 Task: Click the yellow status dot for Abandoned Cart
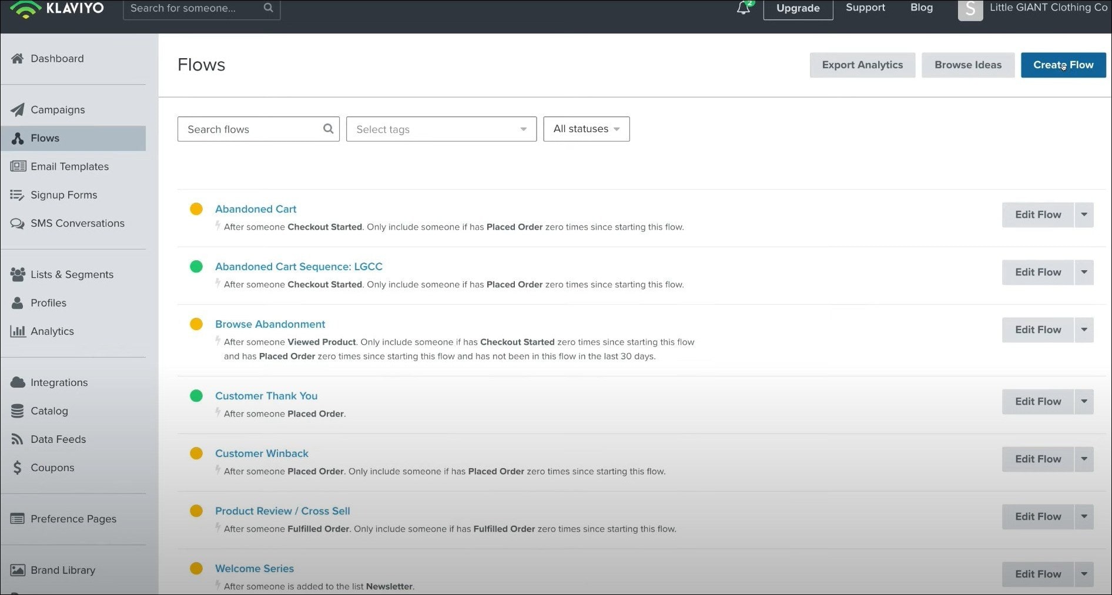click(196, 209)
